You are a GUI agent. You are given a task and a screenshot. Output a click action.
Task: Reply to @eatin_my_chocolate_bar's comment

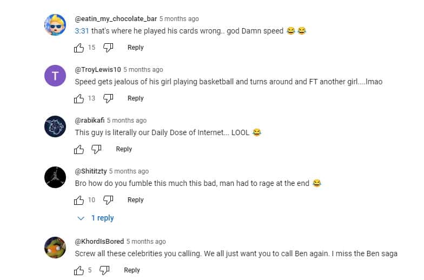tap(135, 48)
